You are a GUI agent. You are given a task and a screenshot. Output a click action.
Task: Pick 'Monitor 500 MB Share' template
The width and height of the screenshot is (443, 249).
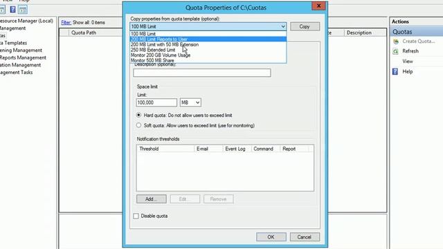coord(208,60)
